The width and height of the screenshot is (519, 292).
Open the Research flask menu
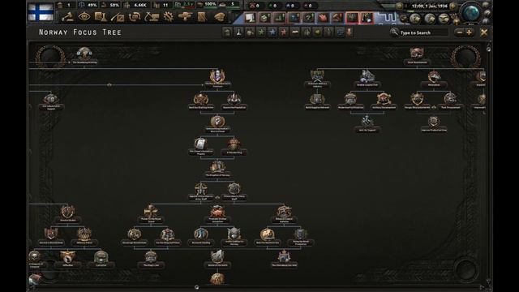click(101, 16)
